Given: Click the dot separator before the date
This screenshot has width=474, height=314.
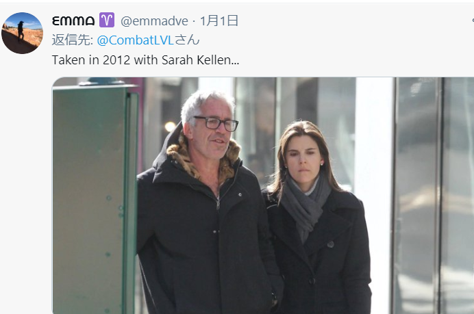Looking at the screenshot, I should 194,21.
